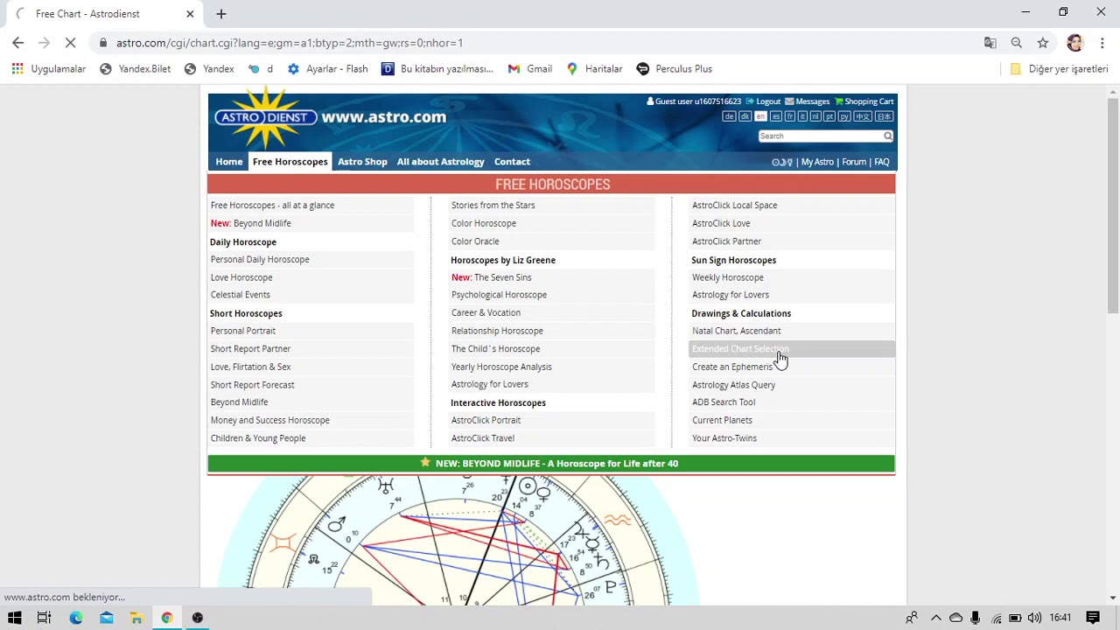Click the Beyond Midlife green banner
1120x630 pixels.
coord(551,464)
